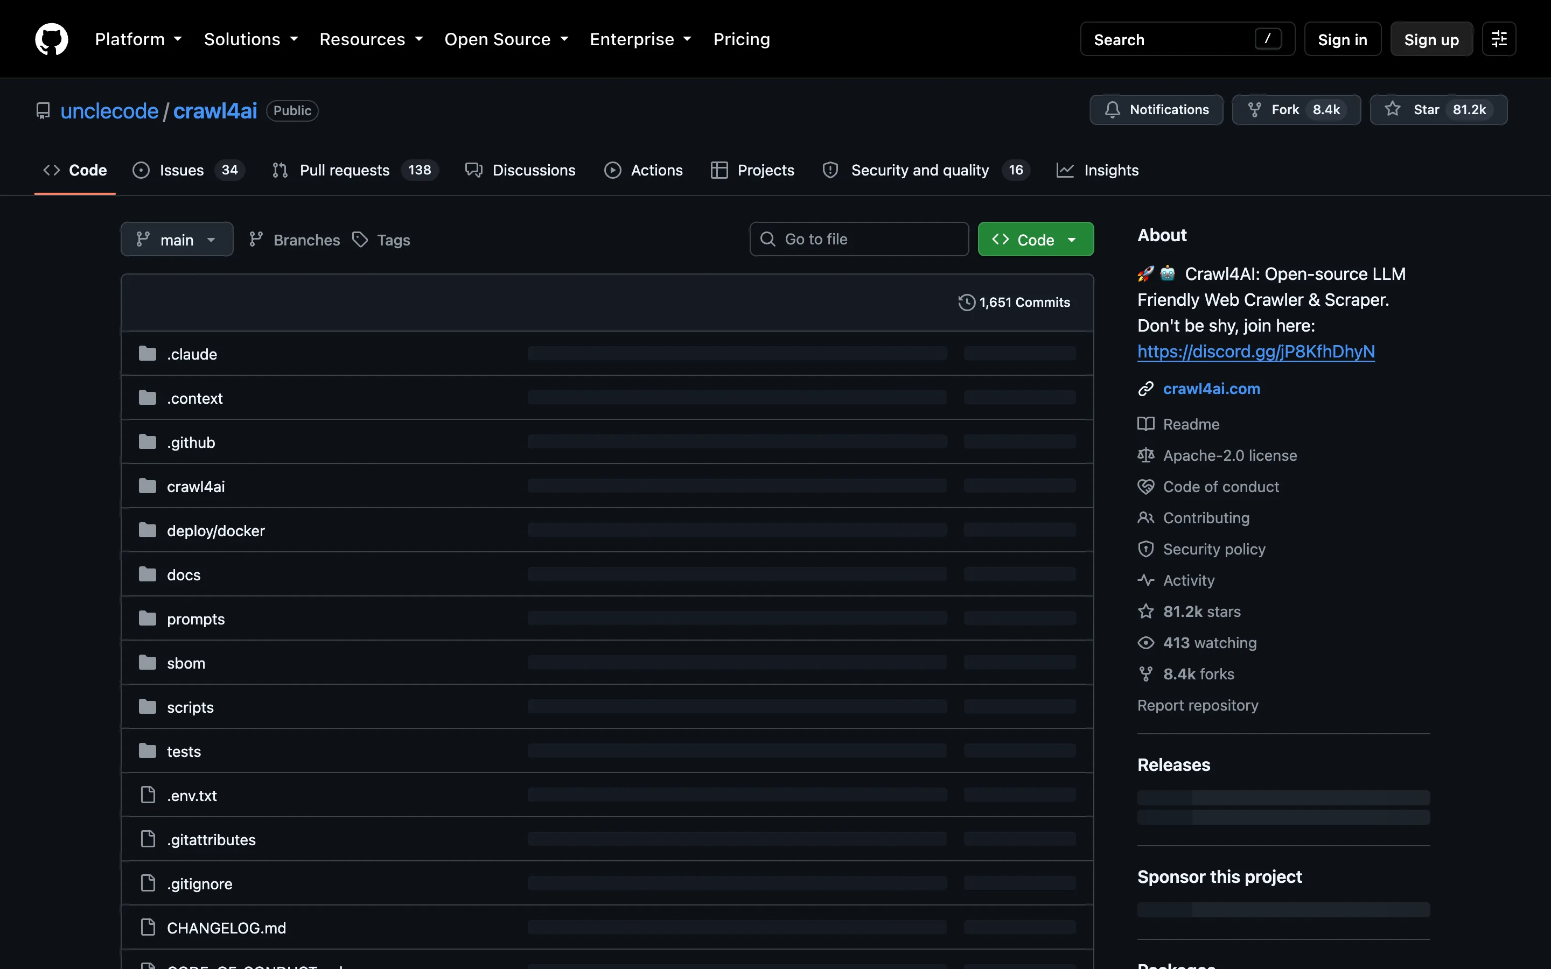Star the crawl4ai repository
This screenshot has width=1551, height=969.
(1438, 110)
